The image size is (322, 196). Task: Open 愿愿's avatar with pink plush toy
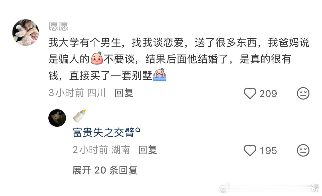tap(26, 32)
